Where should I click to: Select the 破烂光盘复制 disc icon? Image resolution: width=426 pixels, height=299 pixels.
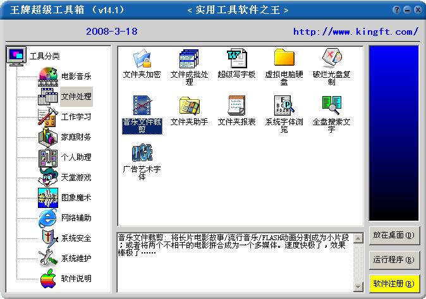331,58
